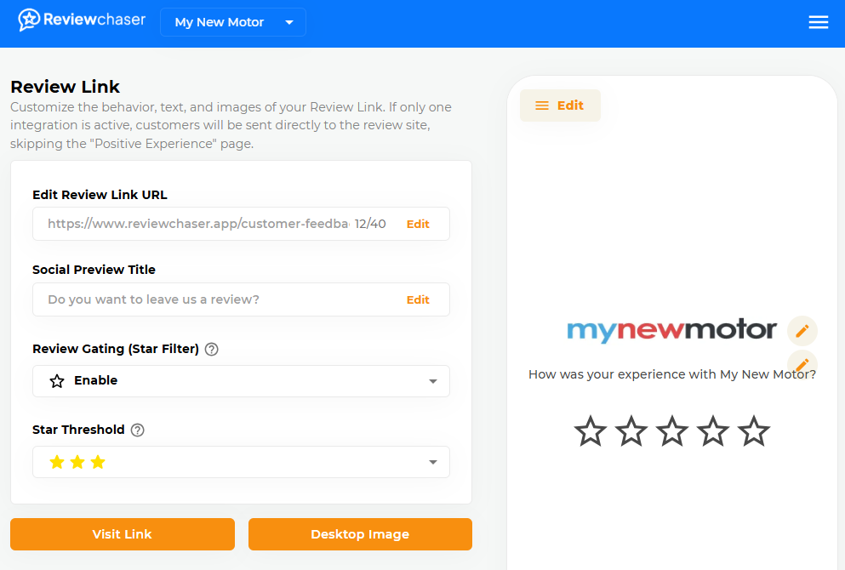Expand the Review Gating Enable dropdown
The width and height of the screenshot is (845, 570).
coord(241,381)
